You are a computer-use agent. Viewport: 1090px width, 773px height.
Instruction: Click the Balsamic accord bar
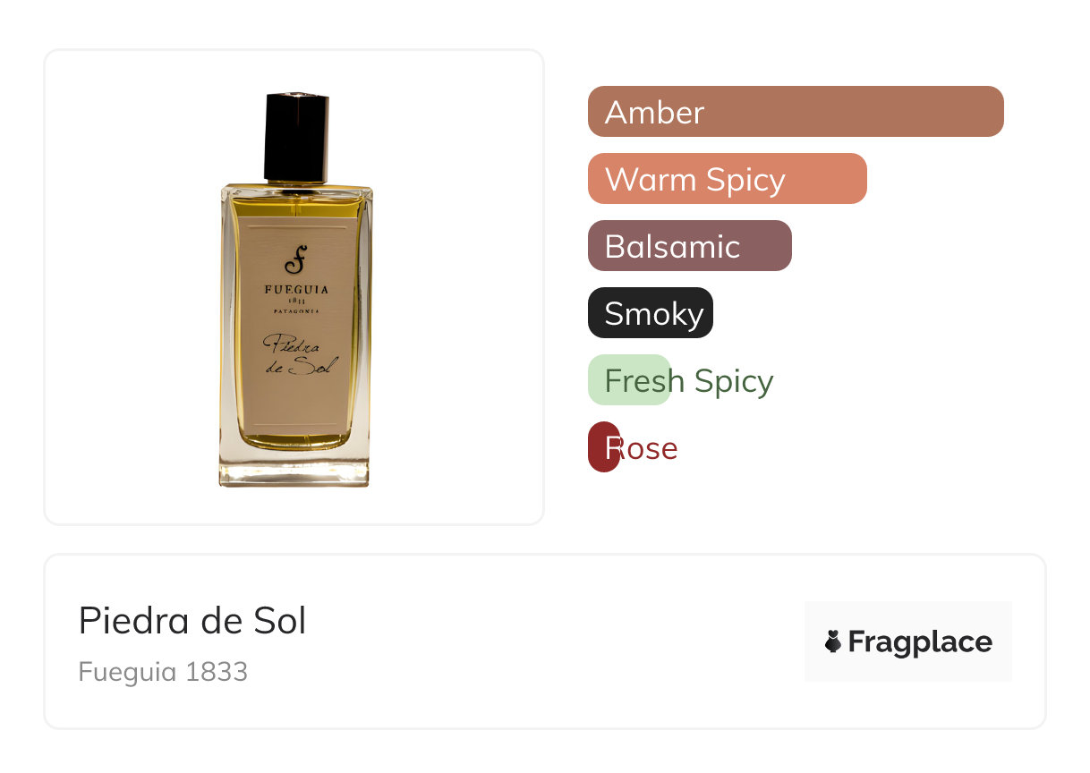[690, 246]
